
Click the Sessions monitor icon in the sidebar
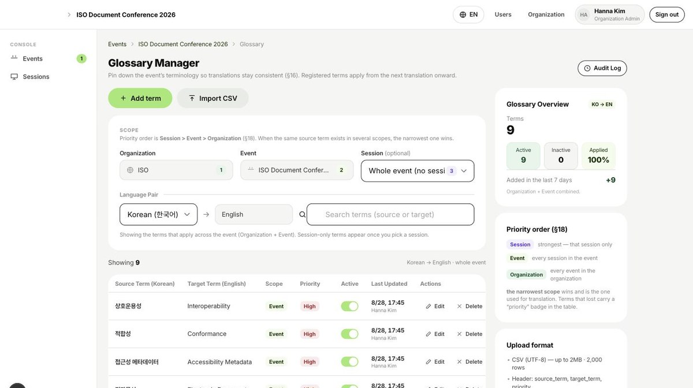(x=14, y=76)
